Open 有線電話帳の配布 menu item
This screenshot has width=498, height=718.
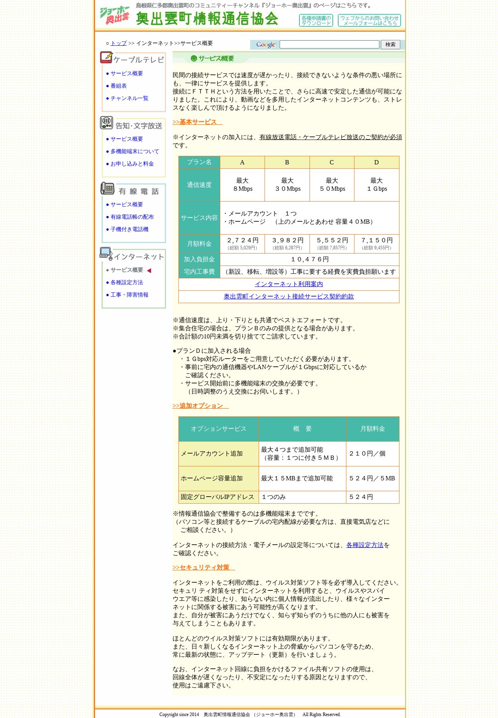click(x=132, y=217)
